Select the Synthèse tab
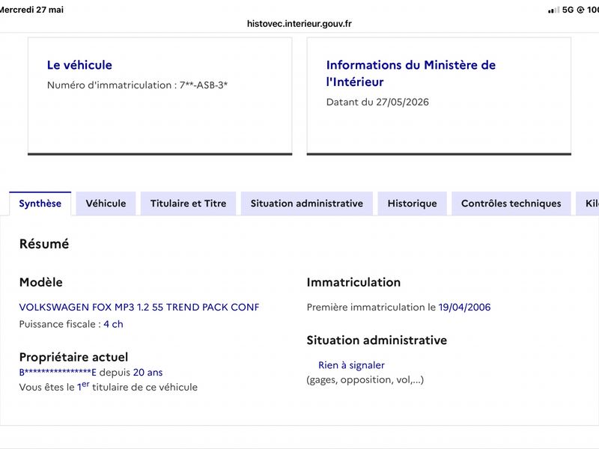Image resolution: width=599 pixels, height=449 pixels. click(x=40, y=204)
